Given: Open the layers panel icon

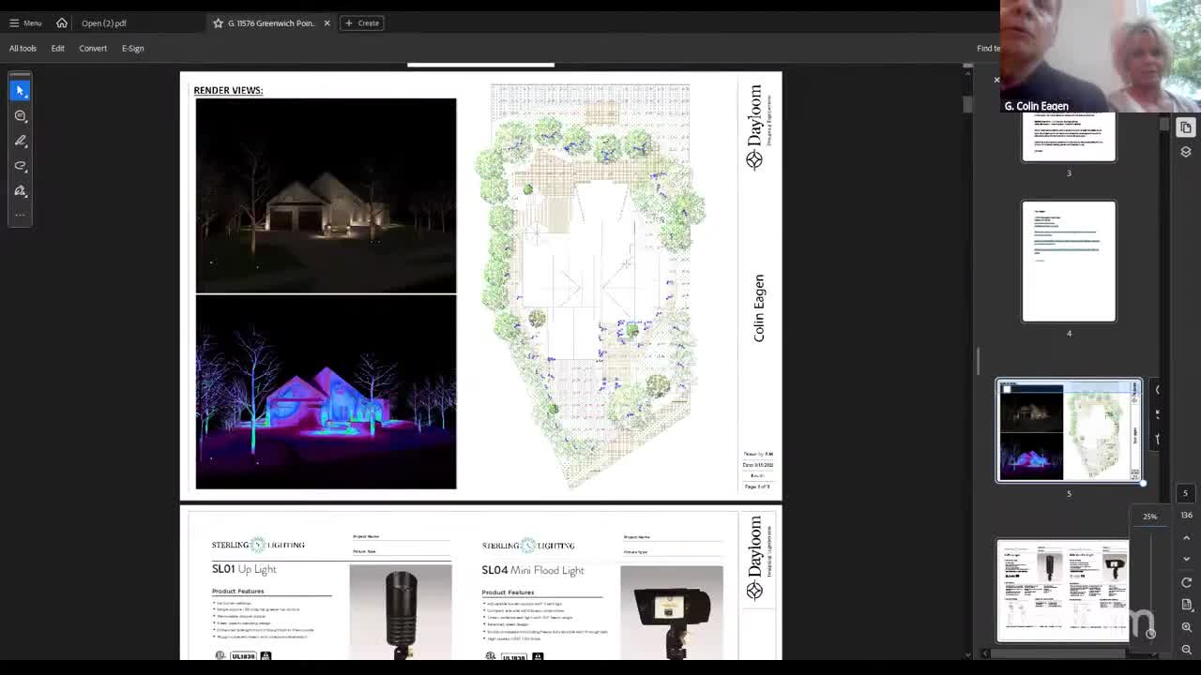Looking at the screenshot, I should (1186, 152).
